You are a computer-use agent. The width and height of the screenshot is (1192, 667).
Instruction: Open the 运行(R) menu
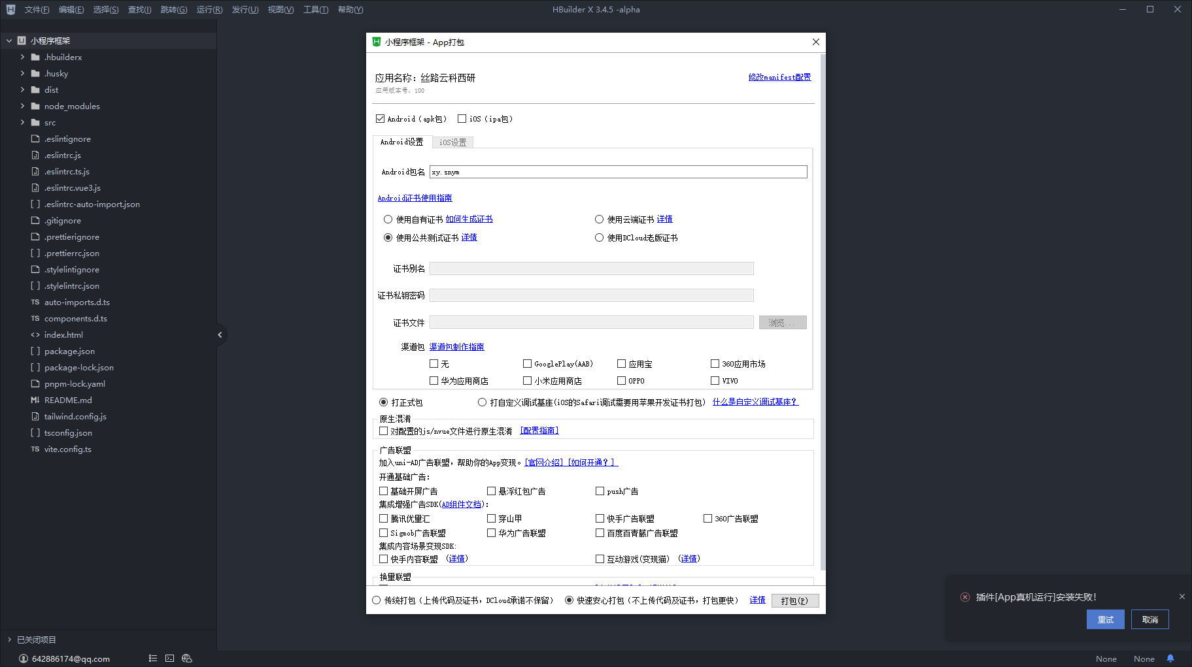(x=209, y=10)
